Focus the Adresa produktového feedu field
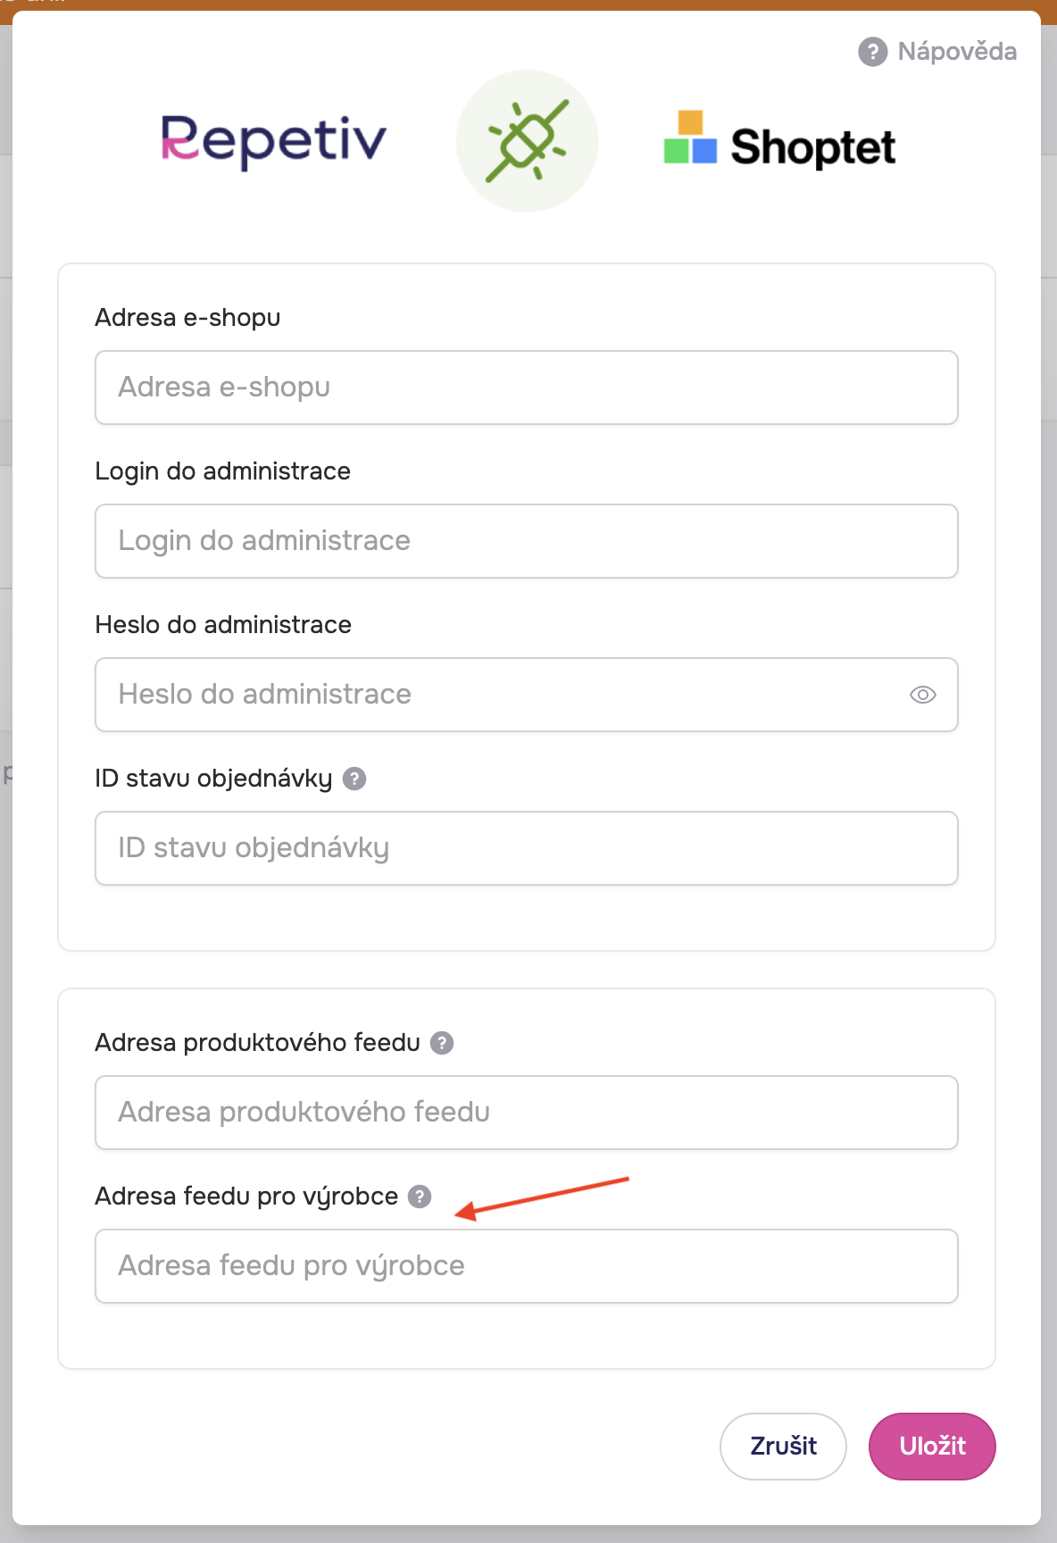 pos(527,1113)
